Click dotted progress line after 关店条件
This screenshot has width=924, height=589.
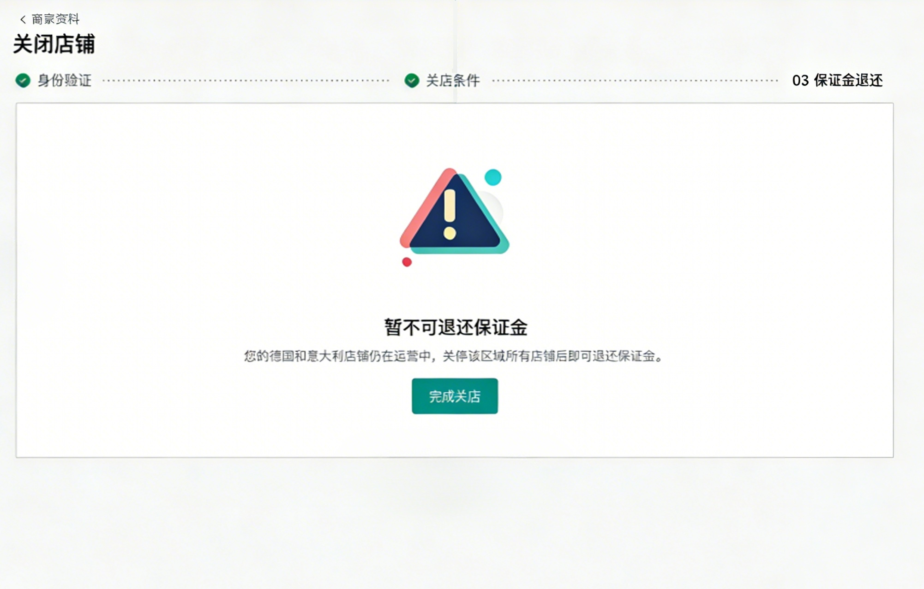pos(635,81)
